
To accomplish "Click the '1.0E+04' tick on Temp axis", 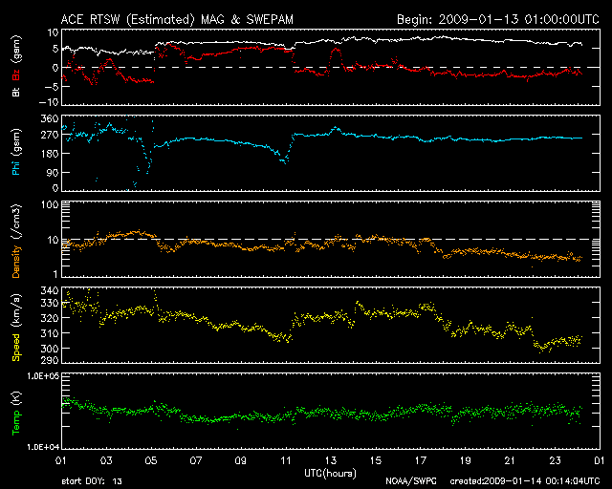I will pos(43,446).
